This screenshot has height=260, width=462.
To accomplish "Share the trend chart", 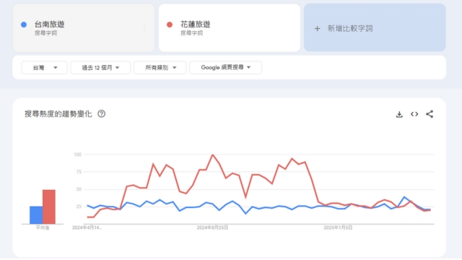I will pos(430,114).
